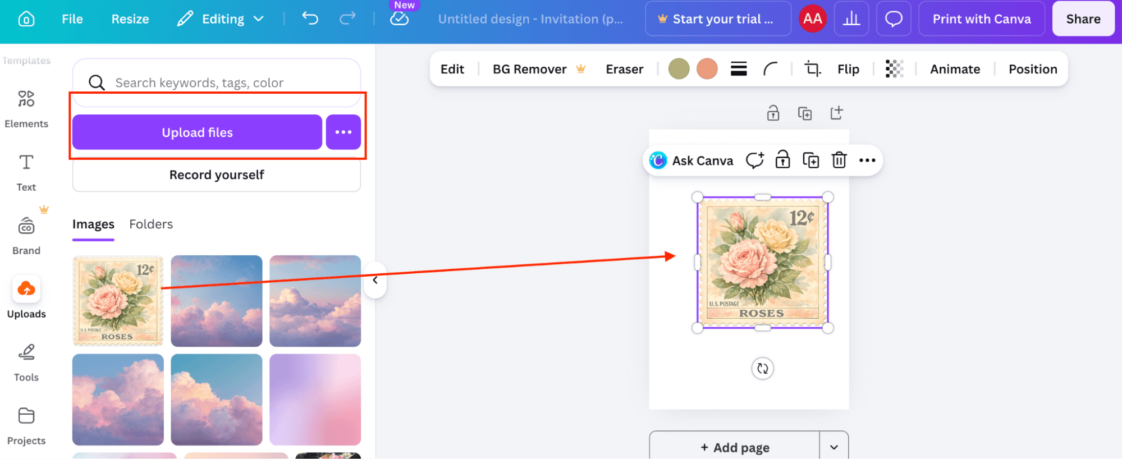Open the File menu

(72, 19)
